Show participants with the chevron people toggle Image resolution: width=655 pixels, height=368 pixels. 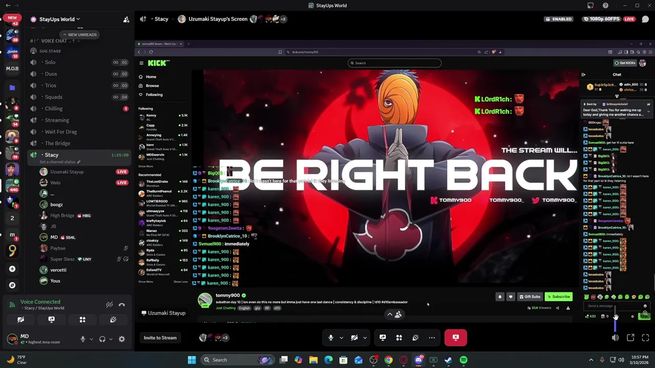(394, 314)
